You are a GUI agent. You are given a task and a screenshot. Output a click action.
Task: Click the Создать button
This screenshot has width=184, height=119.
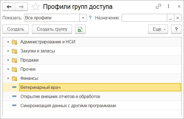[x=16, y=29]
